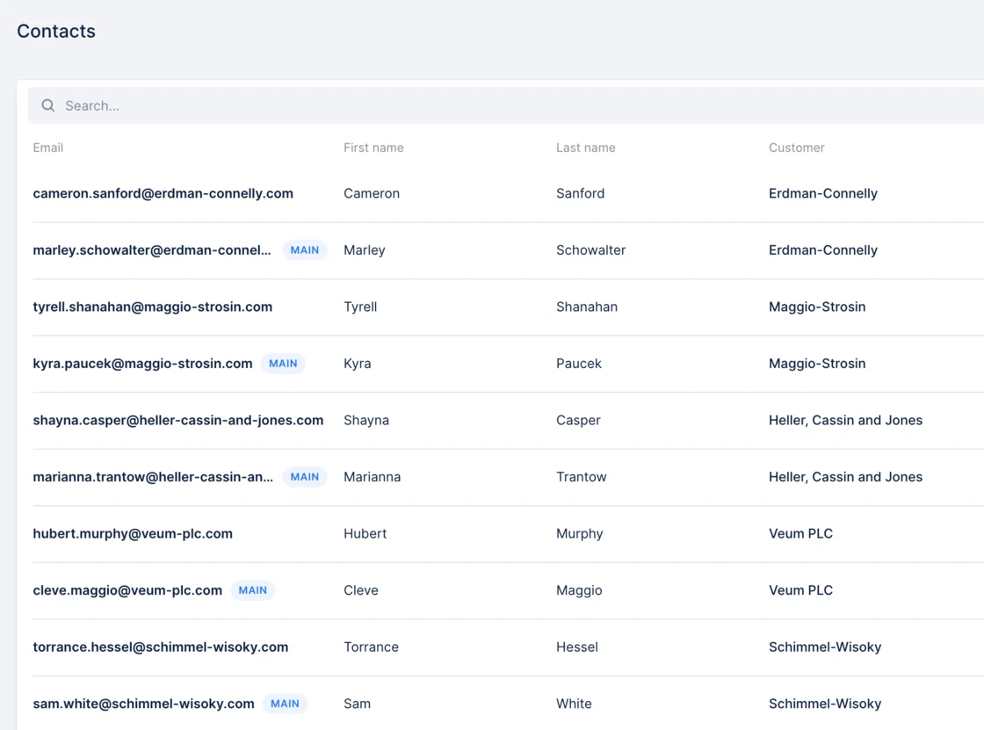Open Schimmel-Wisoky customer in Torrance's row
The image size is (984, 730).
[x=825, y=647]
